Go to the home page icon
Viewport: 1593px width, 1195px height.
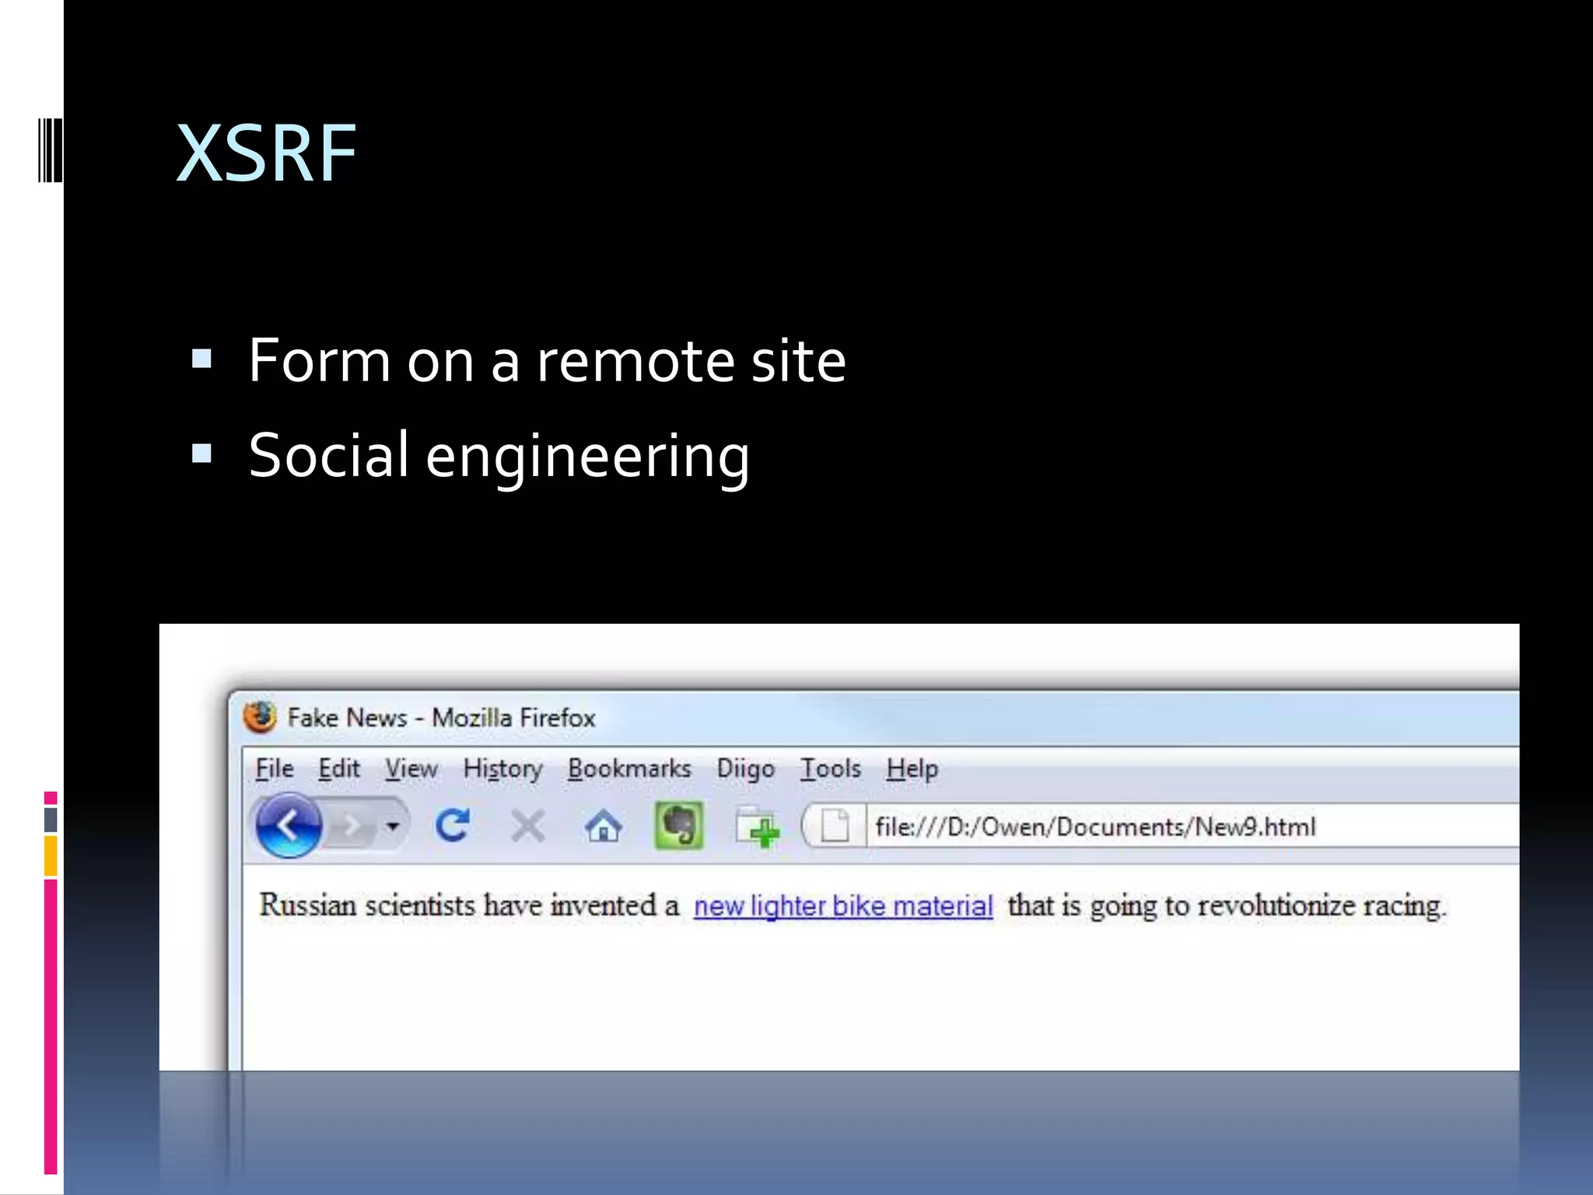(603, 825)
